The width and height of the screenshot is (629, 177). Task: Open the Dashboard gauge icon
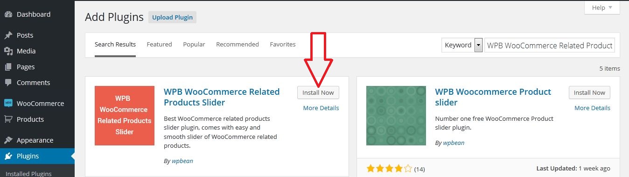pyautogui.click(x=8, y=14)
